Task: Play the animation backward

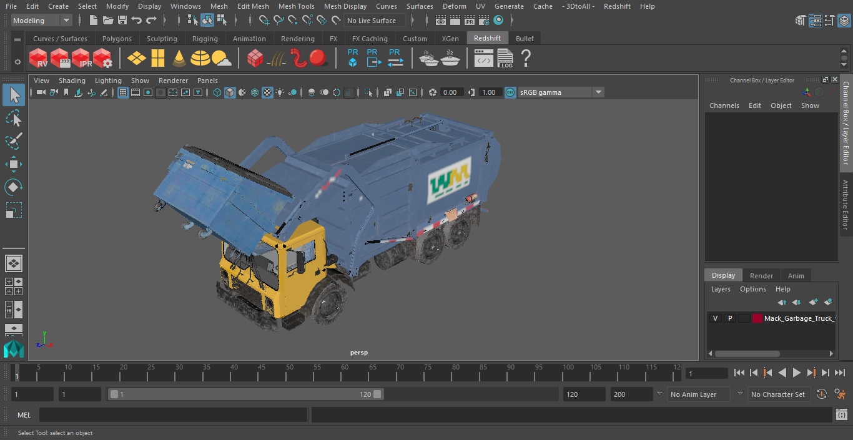Action: 782,373
